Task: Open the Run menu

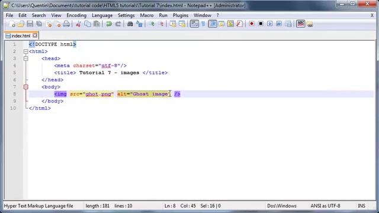Action: click(x=163, y=15)
